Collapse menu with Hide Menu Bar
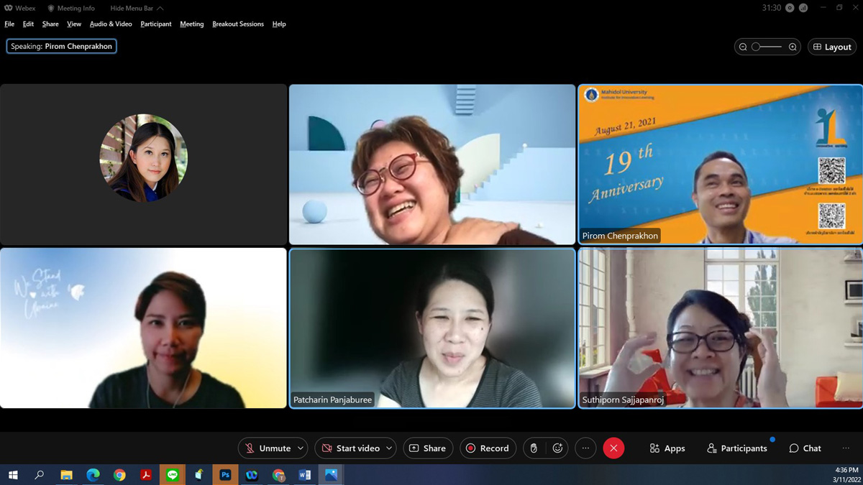The image size is (863, 485). [x=137, y=8]
